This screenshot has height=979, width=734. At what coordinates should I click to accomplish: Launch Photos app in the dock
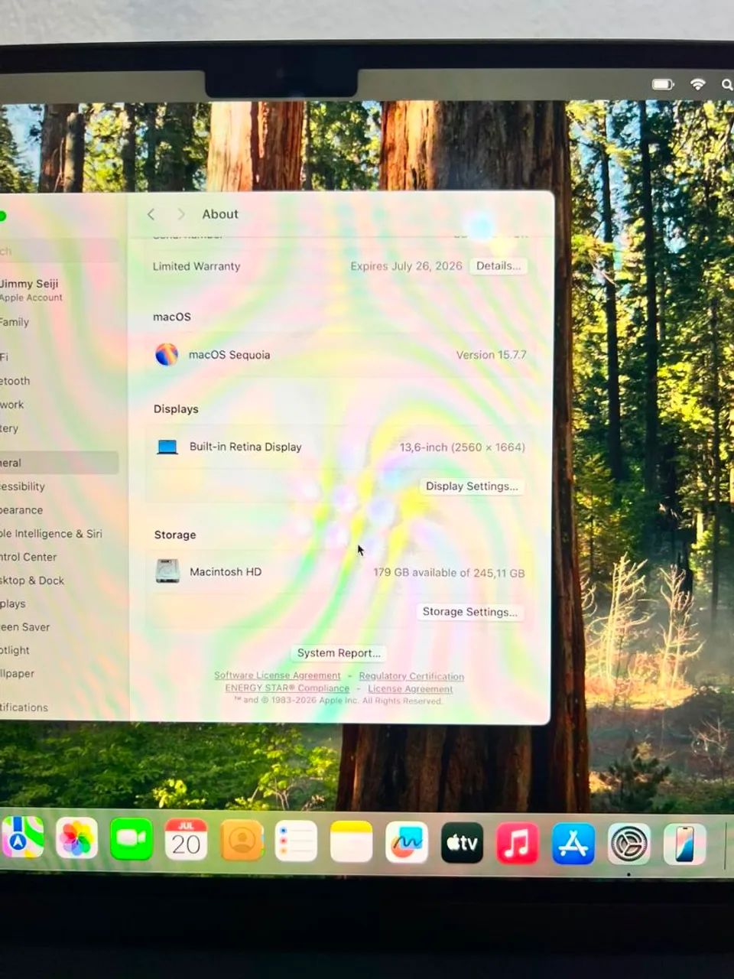click(76, 839)
